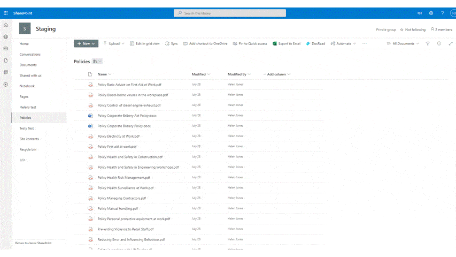456x257 pixels.
Task: Open the All Documents view switcher
Action: (x=403, y=44)
